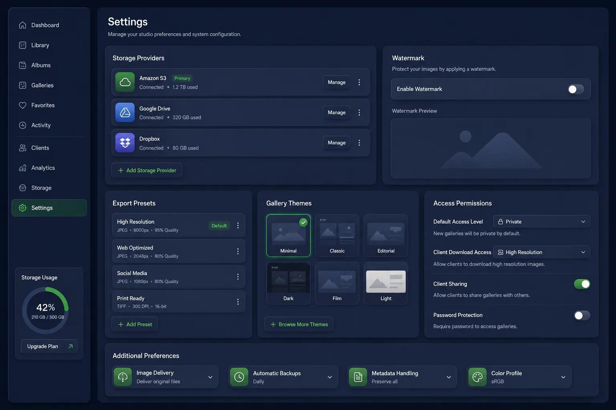Click Browse More Themes
Viewport: 616px width, 410px height.
[x=299, y=324]
